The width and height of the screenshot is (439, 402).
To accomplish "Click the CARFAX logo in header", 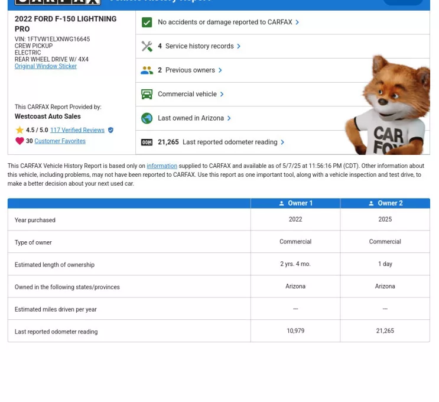I will coord(57,2).
